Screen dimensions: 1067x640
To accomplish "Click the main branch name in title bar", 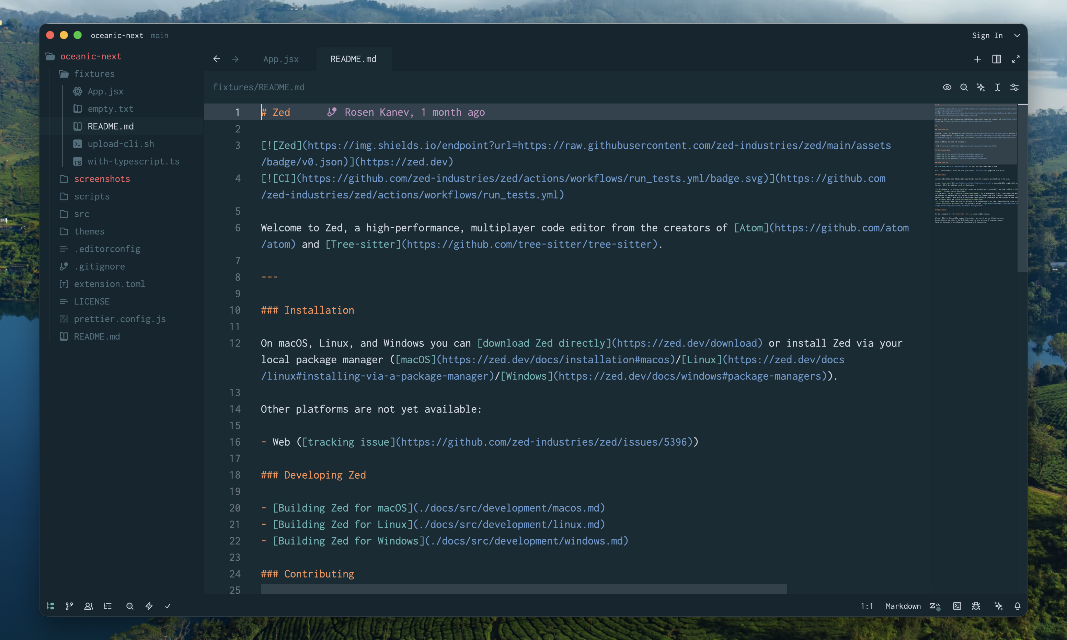I will [160, 35].
